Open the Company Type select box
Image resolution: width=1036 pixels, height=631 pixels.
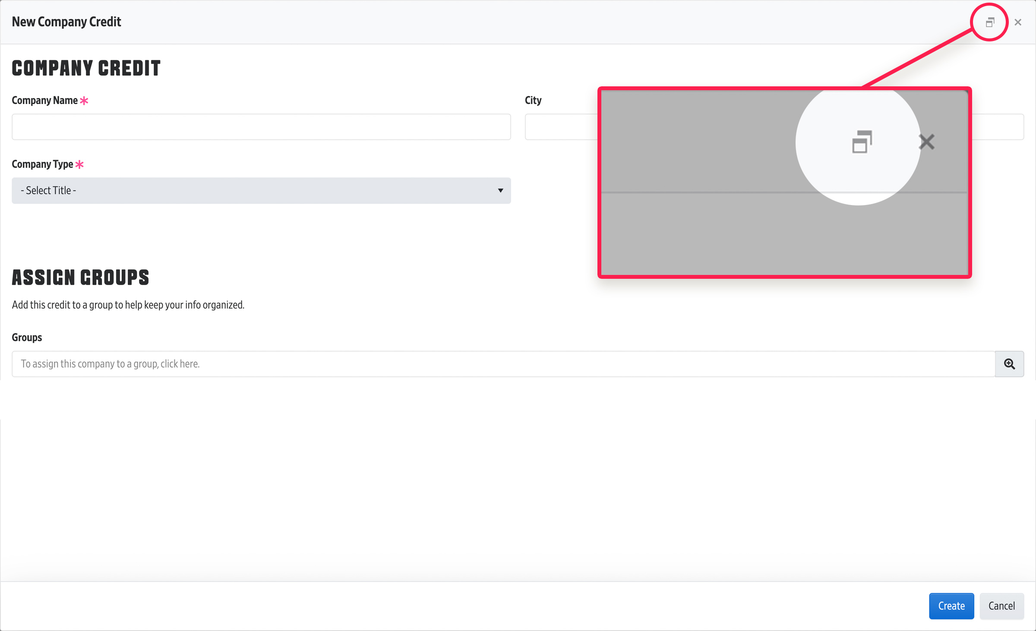point(261,190)
